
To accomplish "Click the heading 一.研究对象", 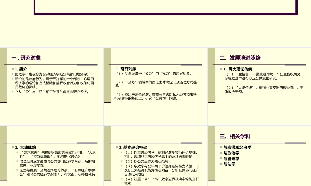I will [26, 58].
